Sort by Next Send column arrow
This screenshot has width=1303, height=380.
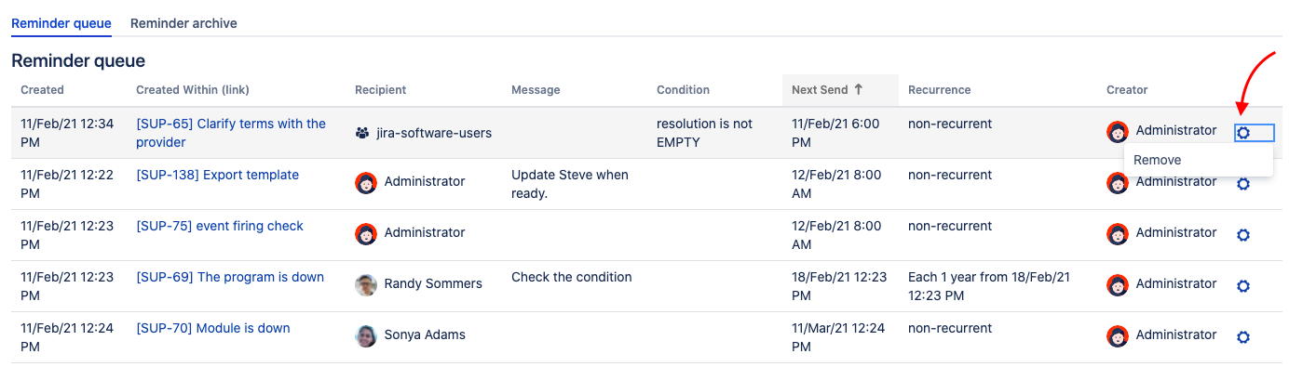[x=858, y=90]
